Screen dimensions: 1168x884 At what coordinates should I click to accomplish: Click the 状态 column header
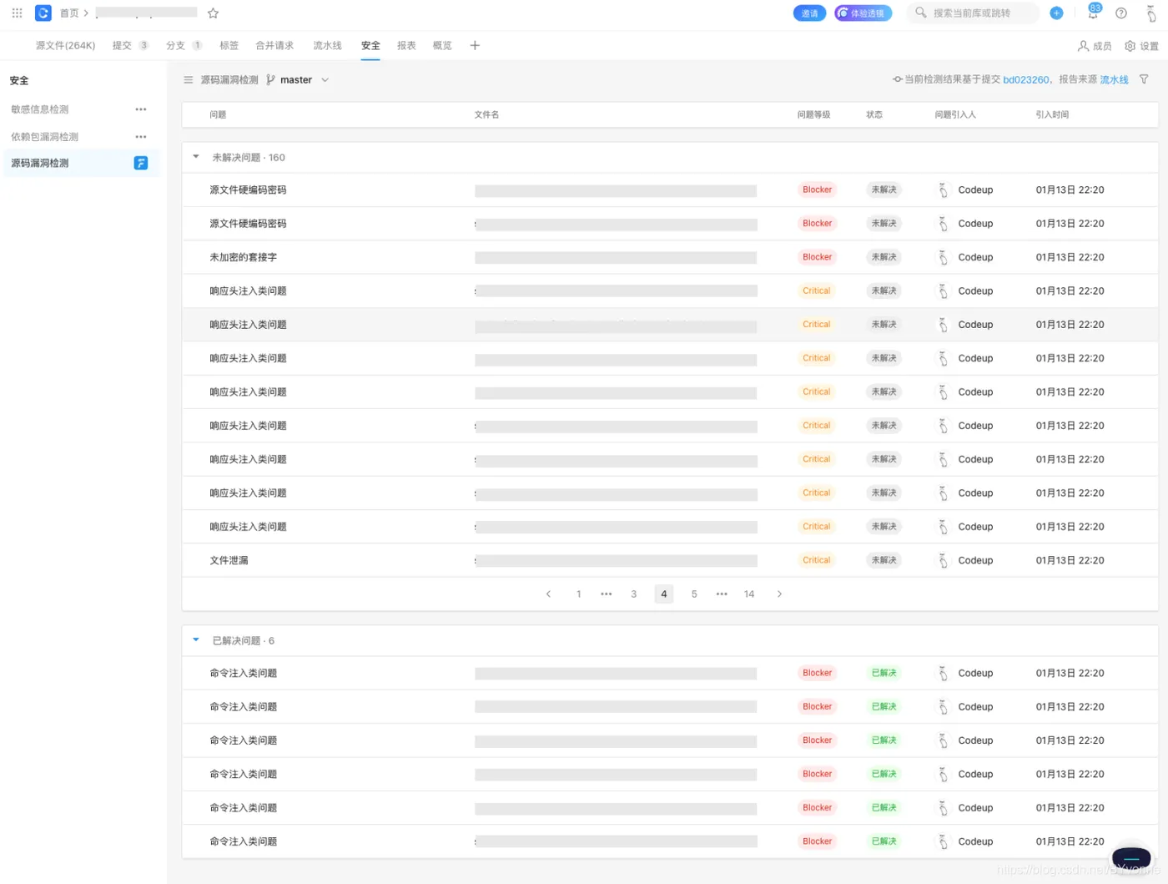[874, 114]
